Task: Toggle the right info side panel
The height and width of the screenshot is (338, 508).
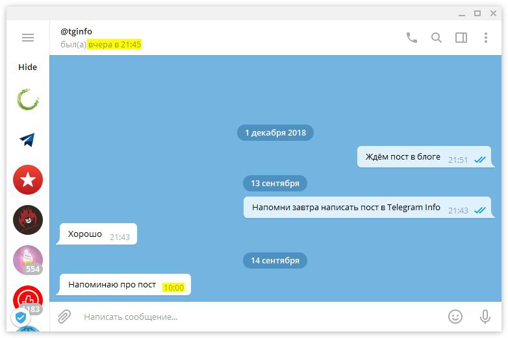Action: click(461, 38)
